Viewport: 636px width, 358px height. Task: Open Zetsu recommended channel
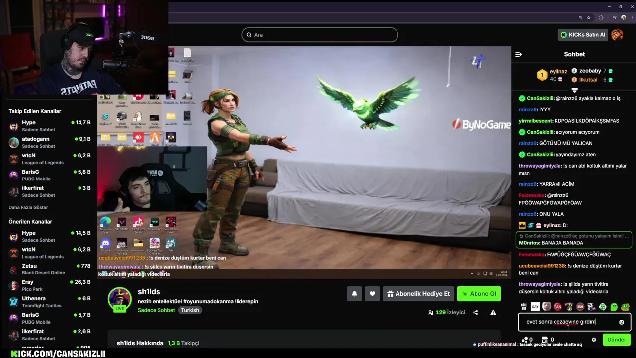point(50,269)
